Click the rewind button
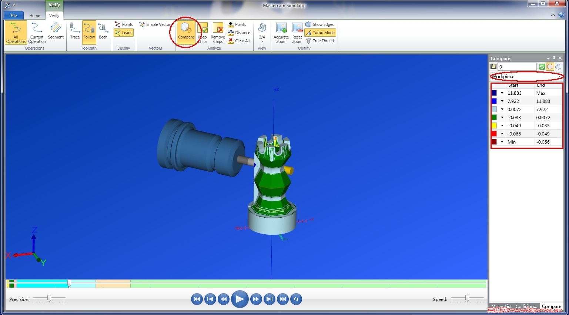 (224, 299)
